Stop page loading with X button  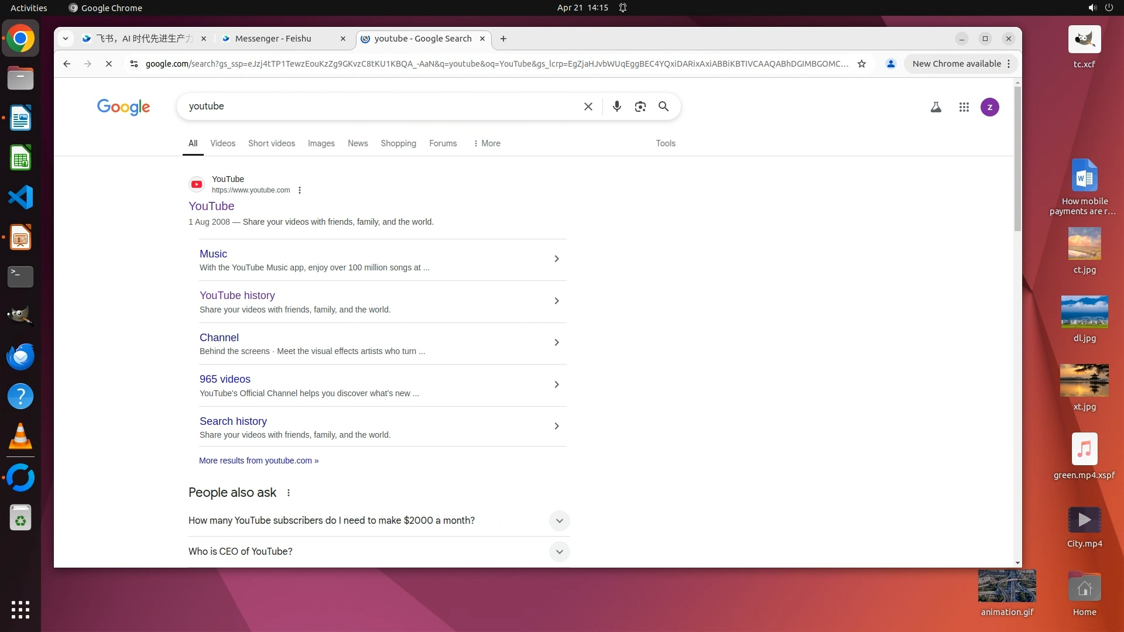[x=109, y=64]
